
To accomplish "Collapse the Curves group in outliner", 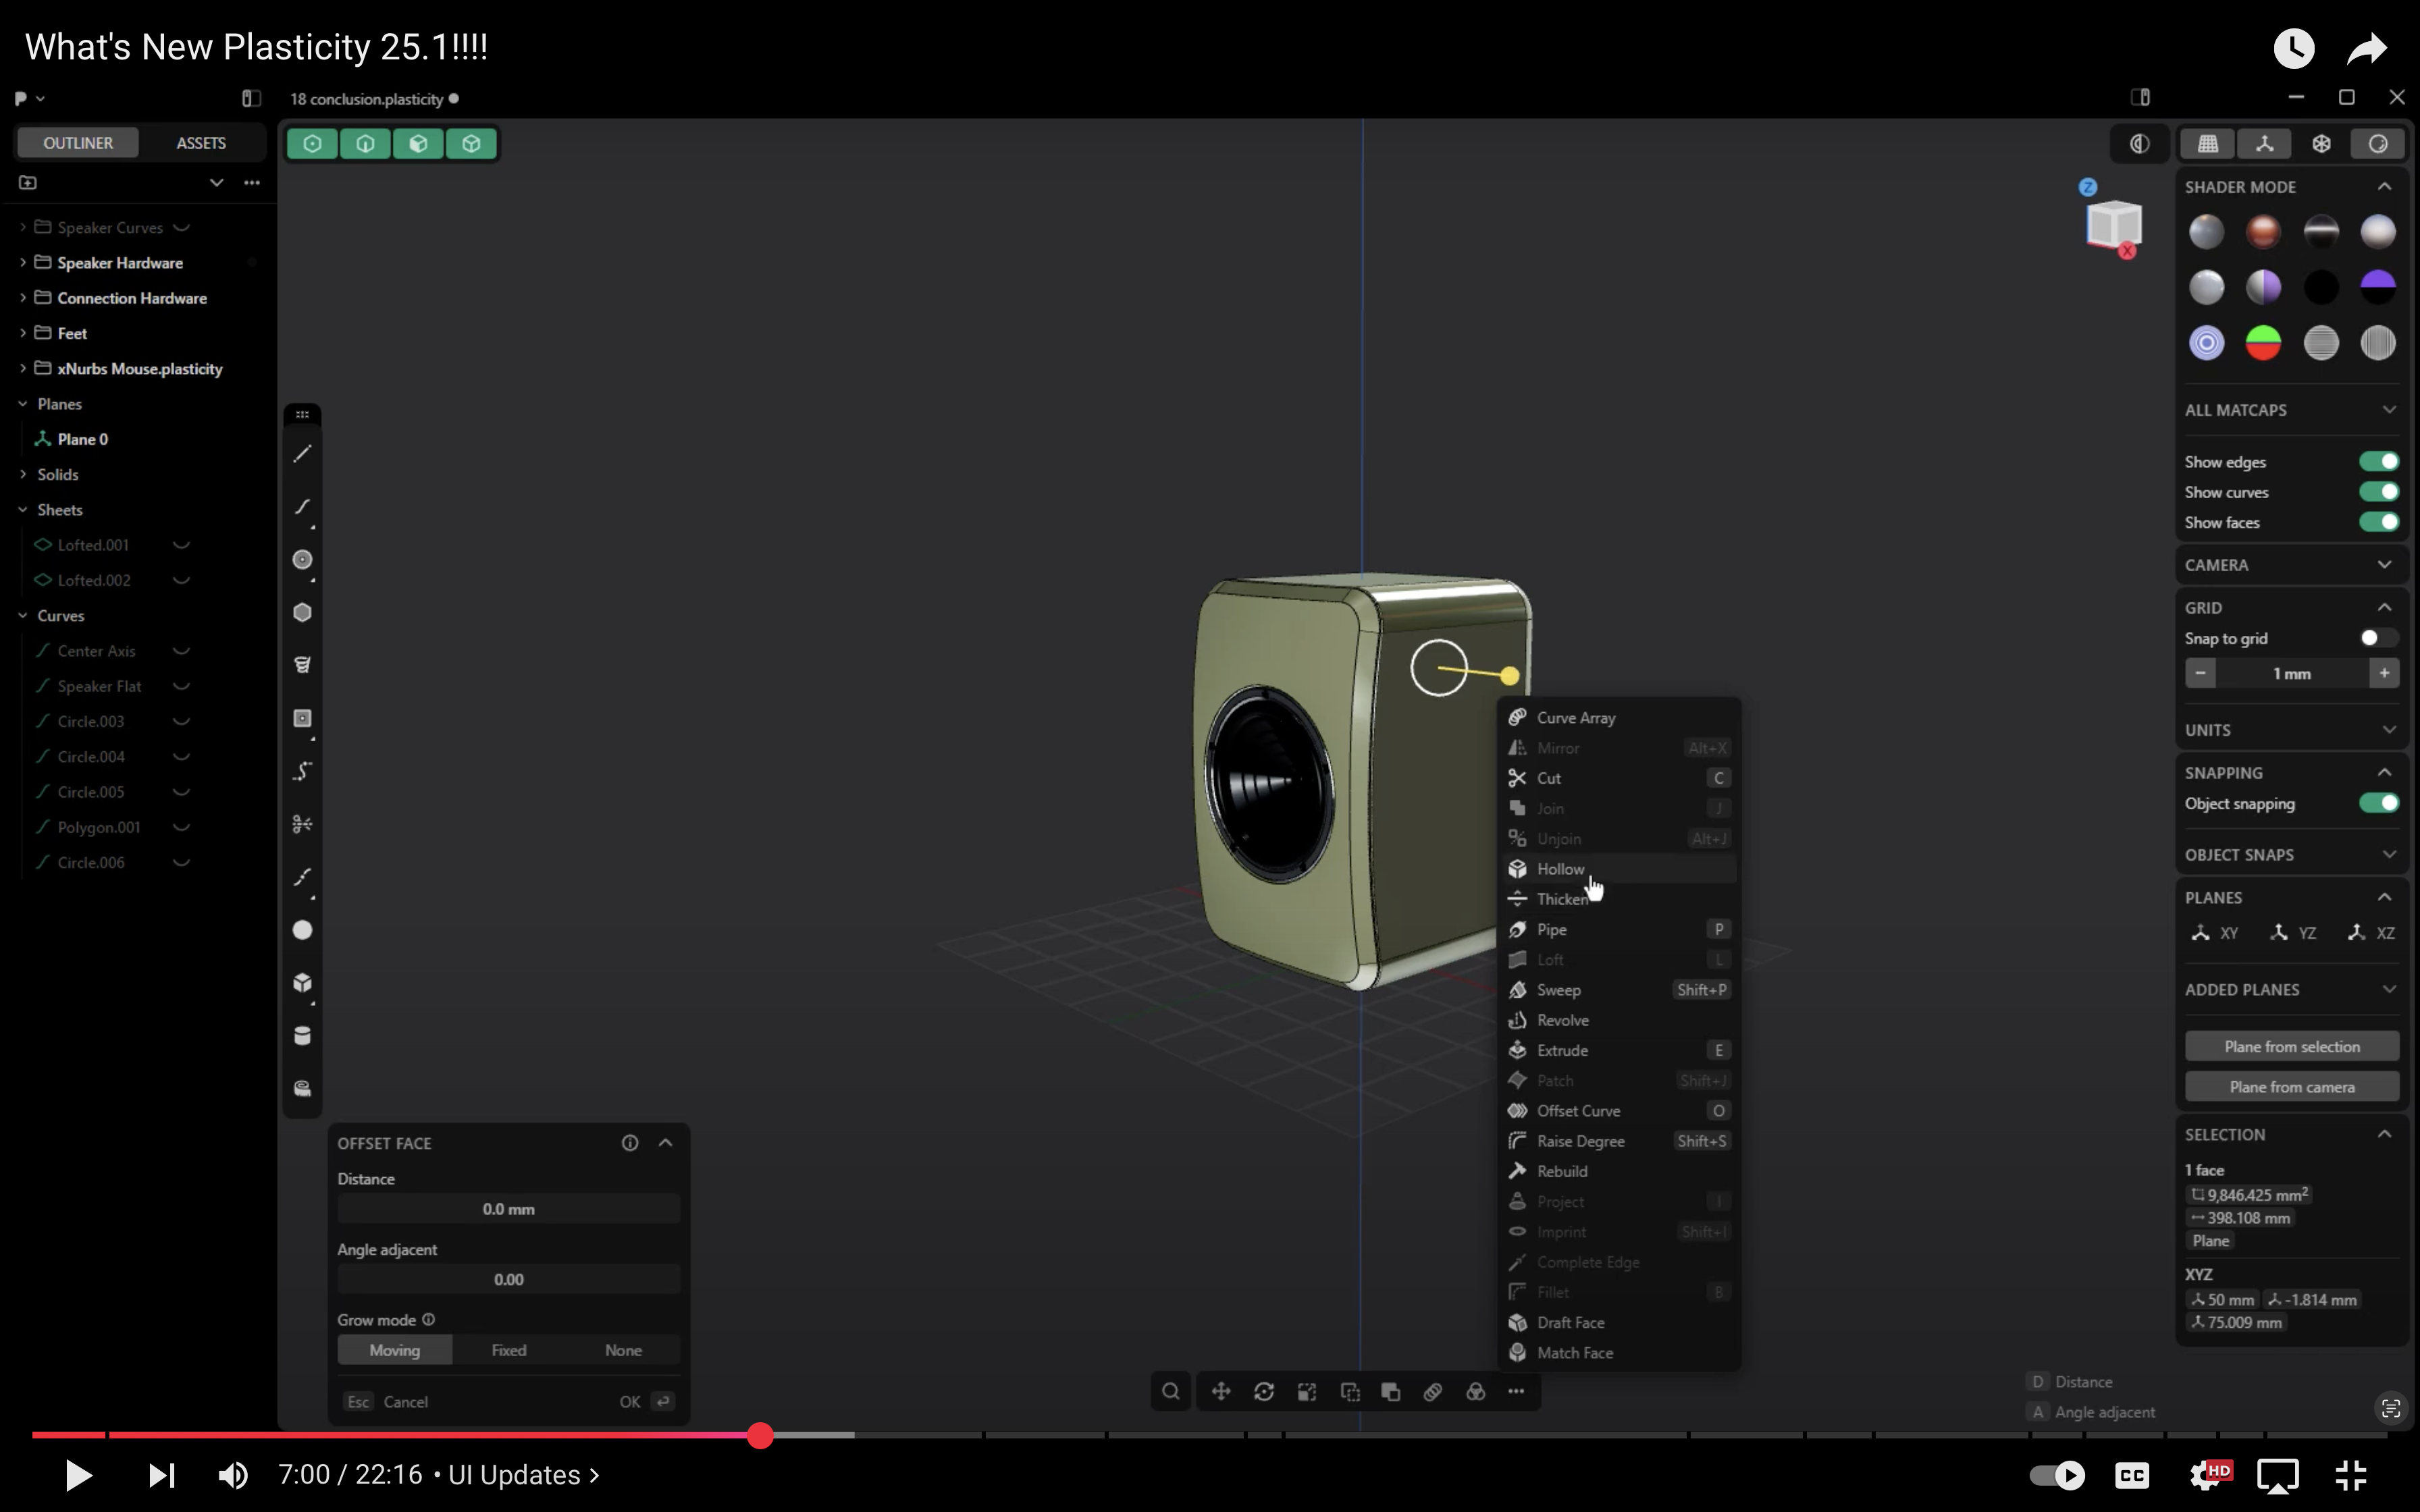I will pos(22,616).
